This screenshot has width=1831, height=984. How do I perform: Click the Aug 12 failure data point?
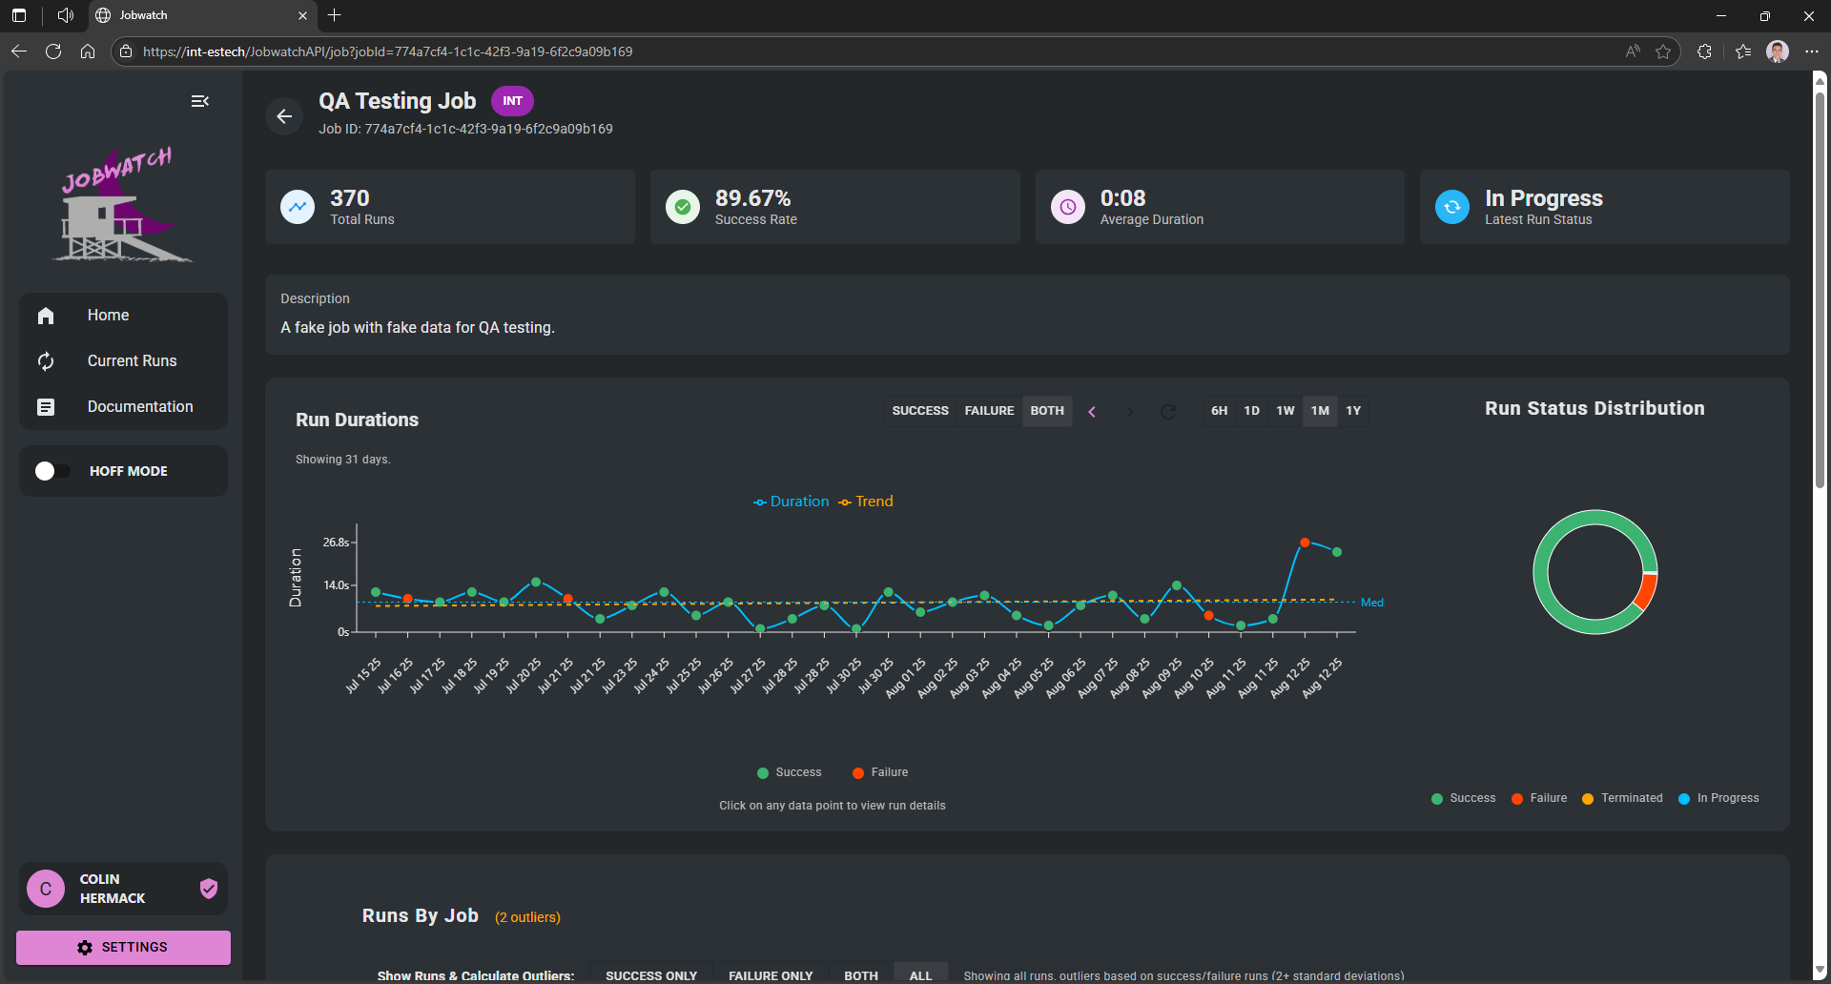[x=1305, y=543]
